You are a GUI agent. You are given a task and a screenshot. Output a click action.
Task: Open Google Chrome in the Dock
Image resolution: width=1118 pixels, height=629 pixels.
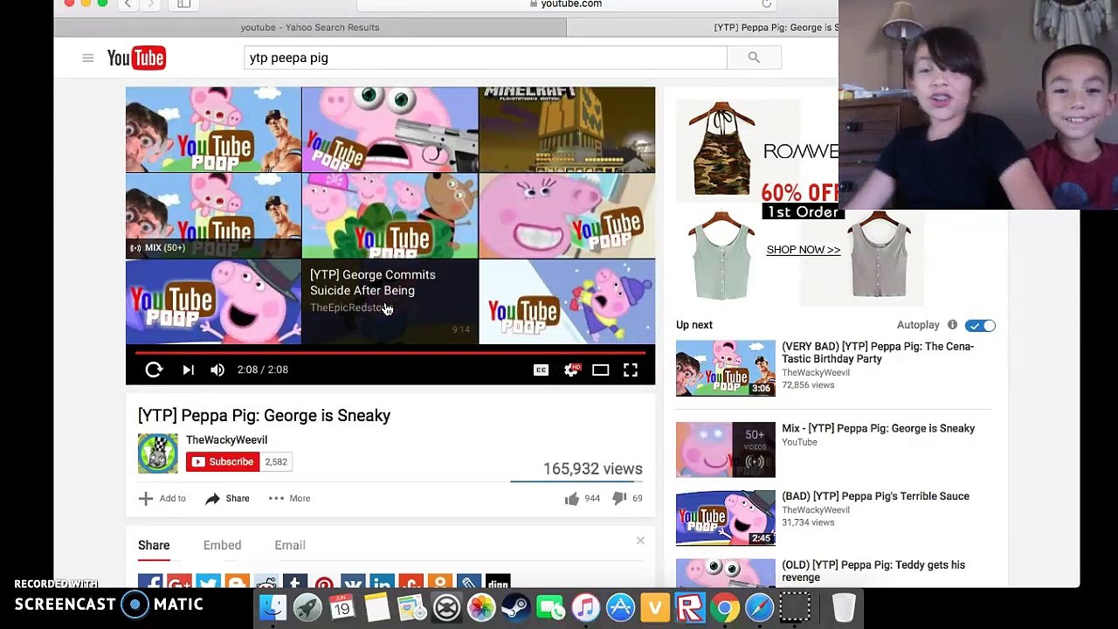pyautogui.click(x=725, y=606)
